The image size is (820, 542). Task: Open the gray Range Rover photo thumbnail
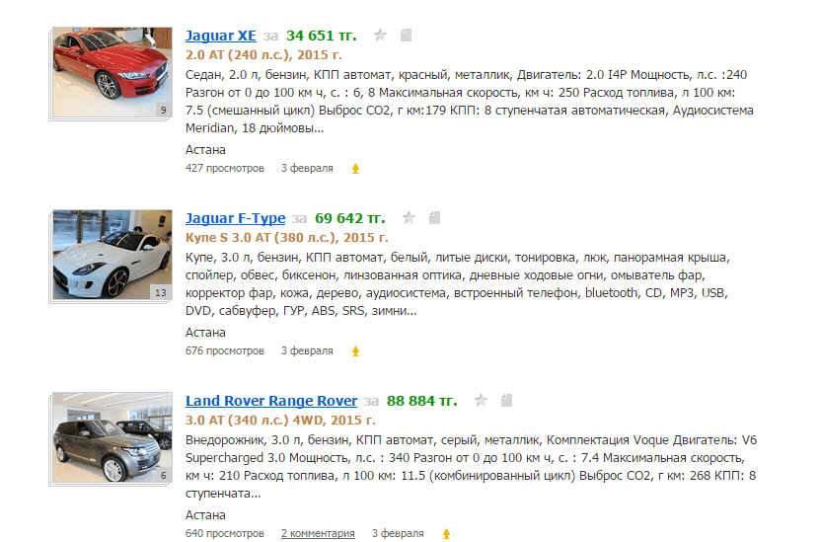click(x=112, y=437)
